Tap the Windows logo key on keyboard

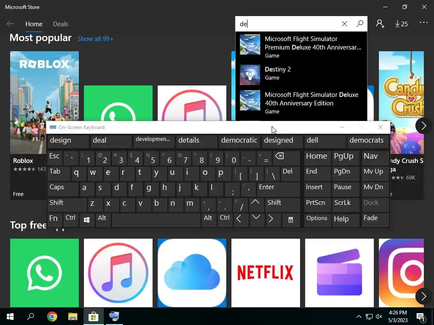coord(86,220)
